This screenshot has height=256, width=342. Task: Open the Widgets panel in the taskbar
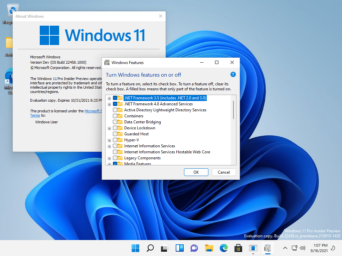coord(179,248)
